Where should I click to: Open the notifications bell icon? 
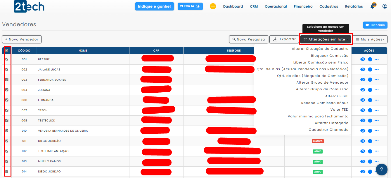click(x=372, y=6)
